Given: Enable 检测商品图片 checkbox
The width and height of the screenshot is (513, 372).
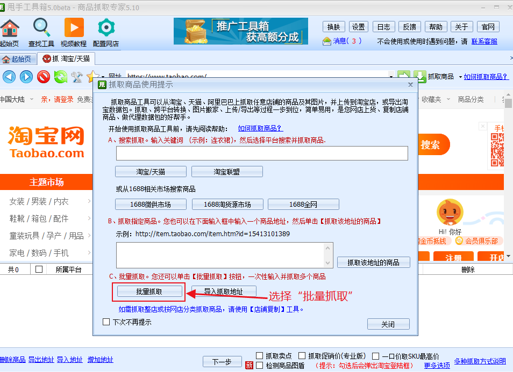Looking at the screenshot, I should 259,365.
